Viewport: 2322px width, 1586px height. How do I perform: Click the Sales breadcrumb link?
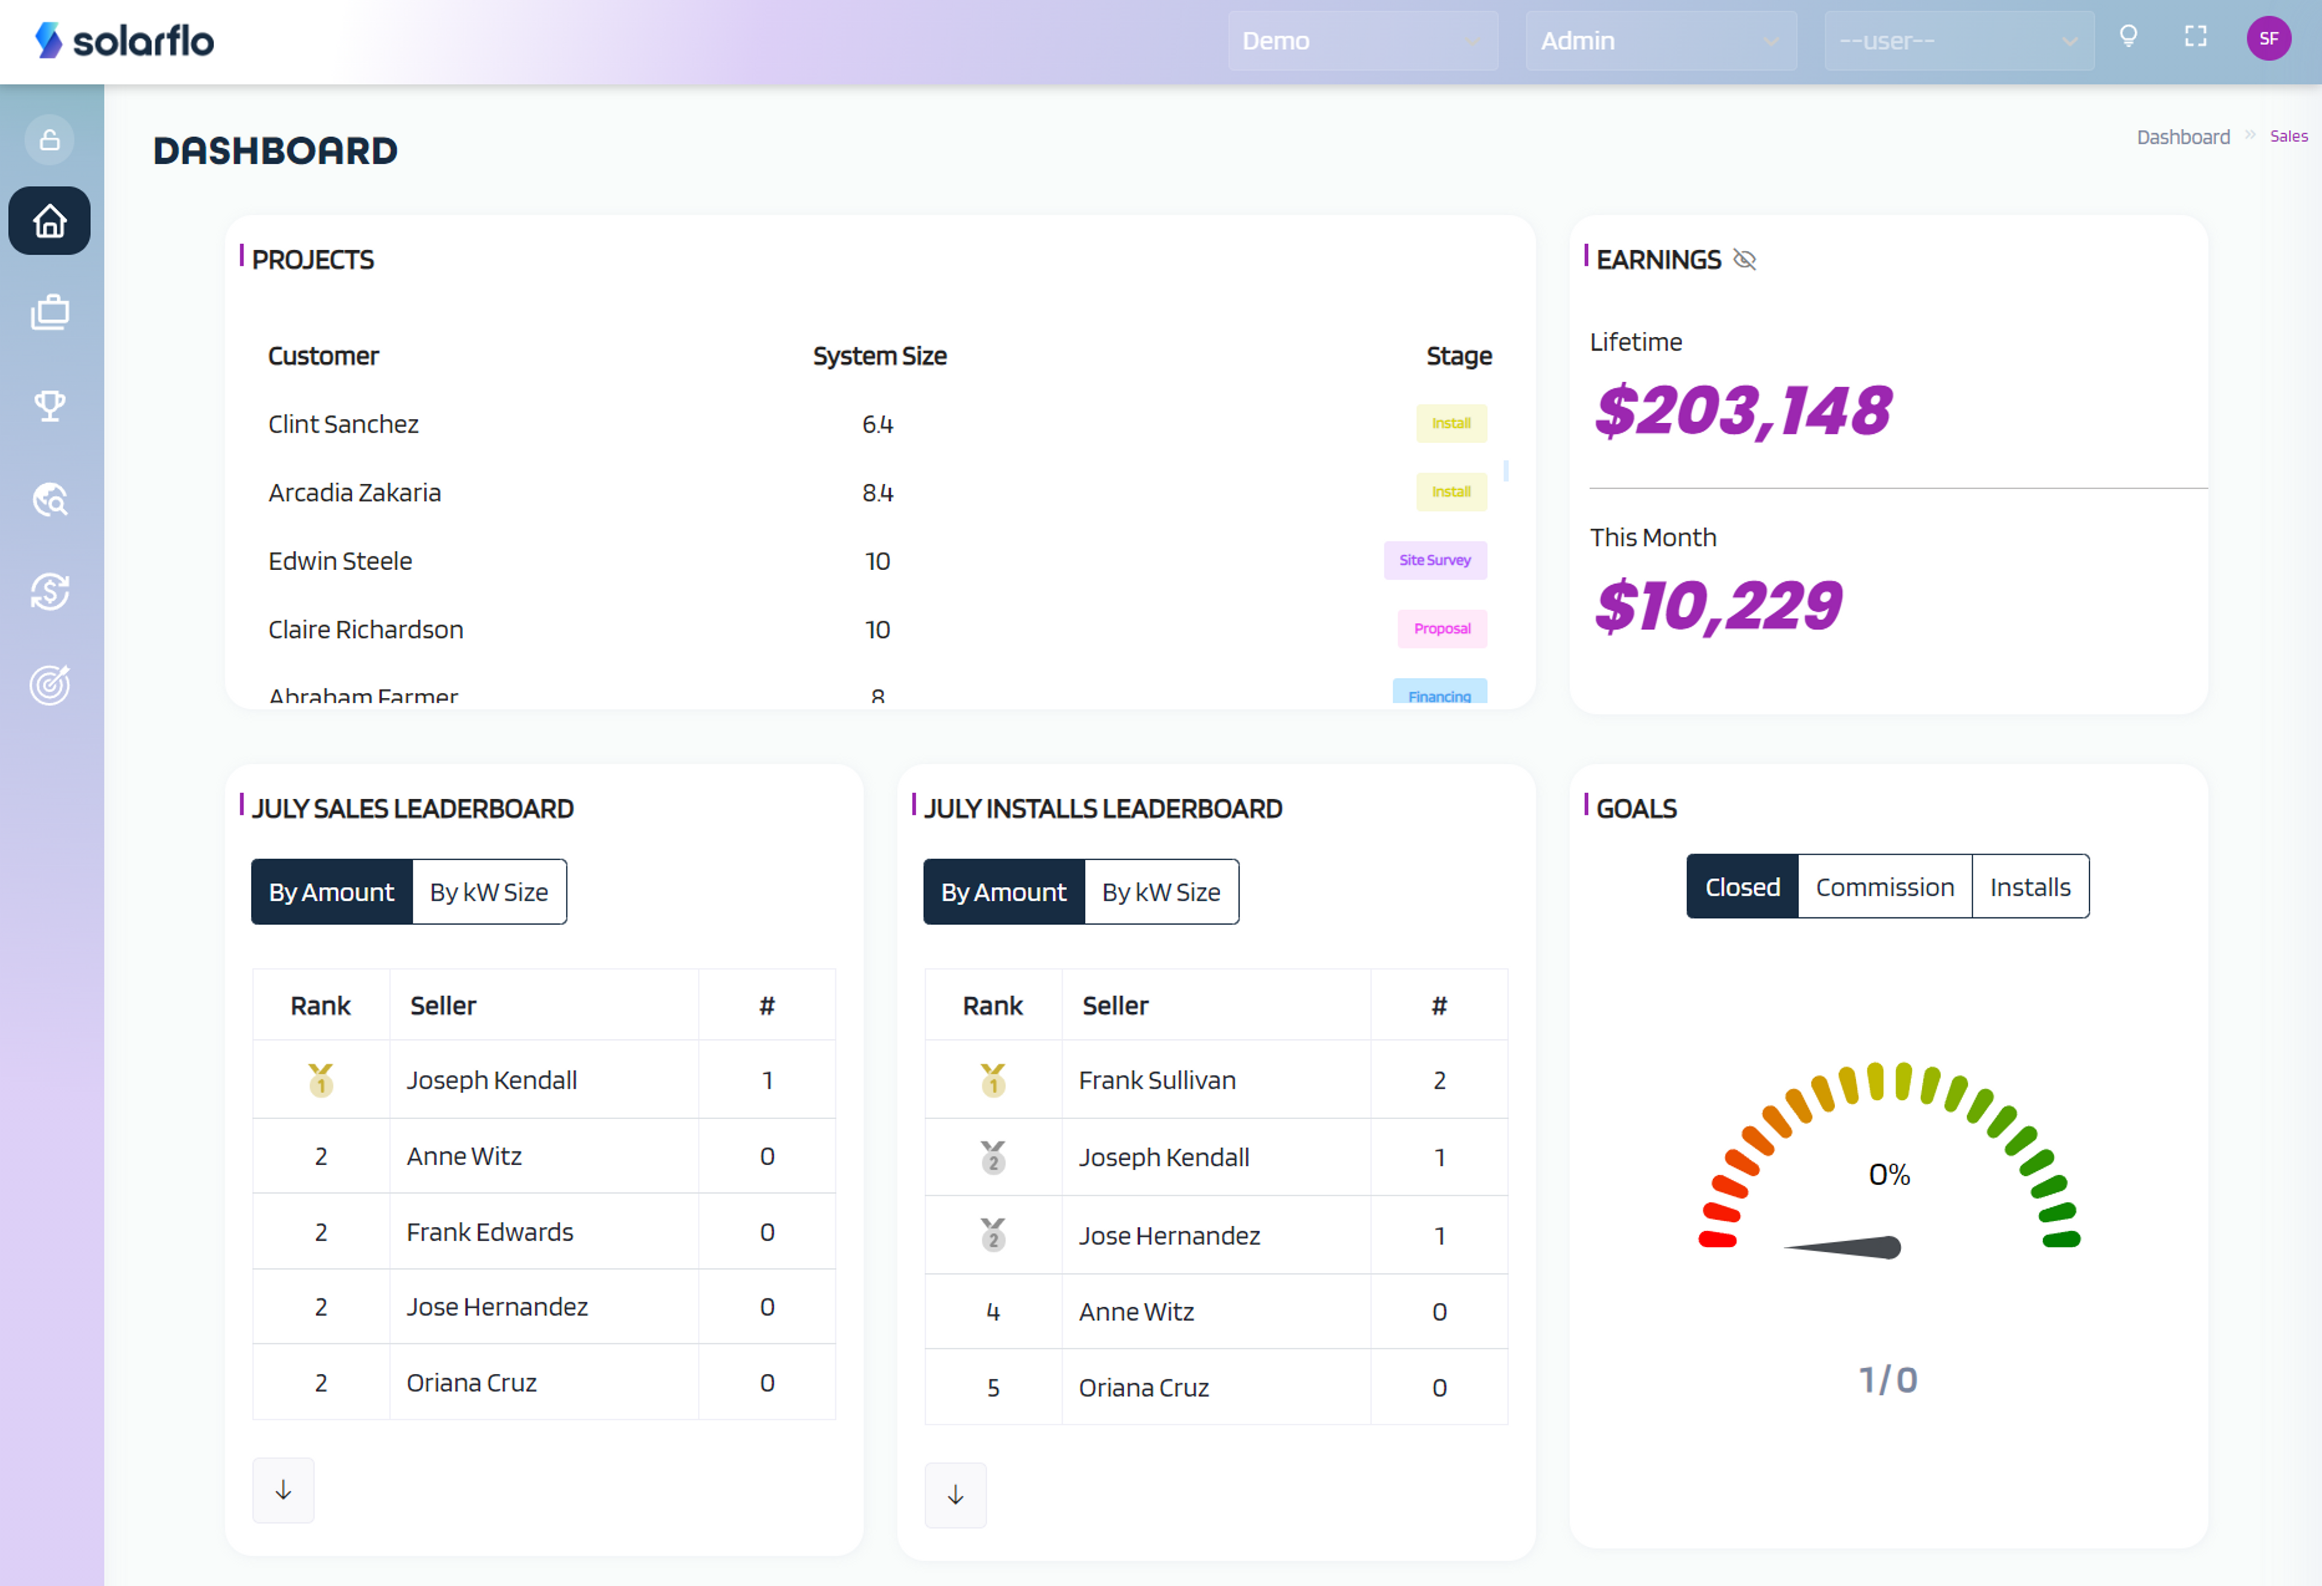click(x=2289, y=136)
